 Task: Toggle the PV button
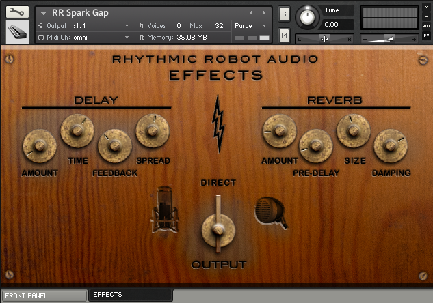tap(426, 35)
